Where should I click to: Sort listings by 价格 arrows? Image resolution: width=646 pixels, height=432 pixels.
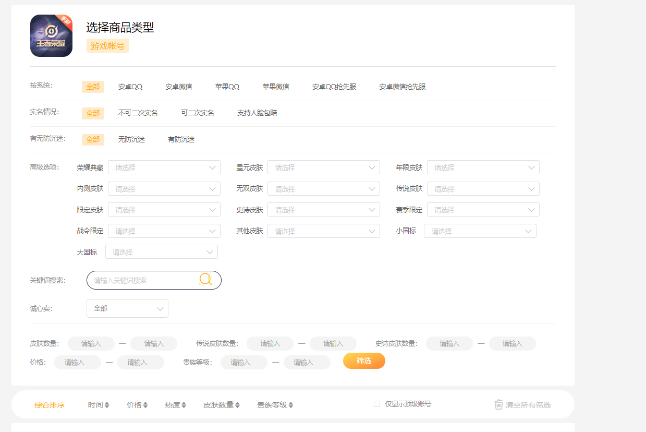point(145,405)
